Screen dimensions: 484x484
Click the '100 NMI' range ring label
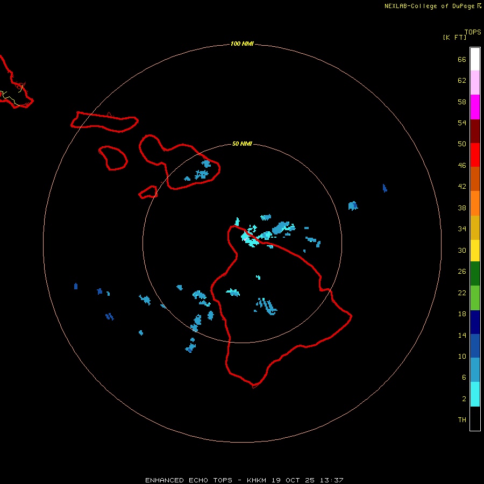coord(242,44)
